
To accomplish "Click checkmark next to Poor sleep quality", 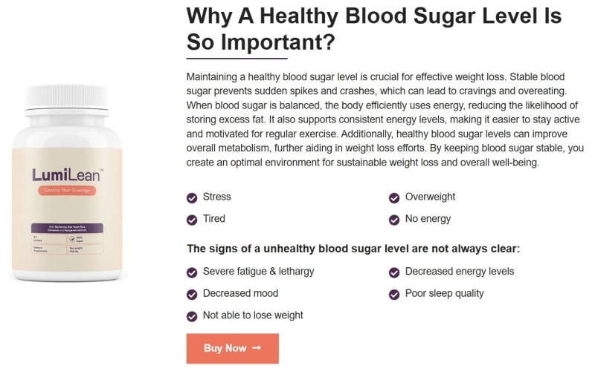I will [x=394, y=294].
